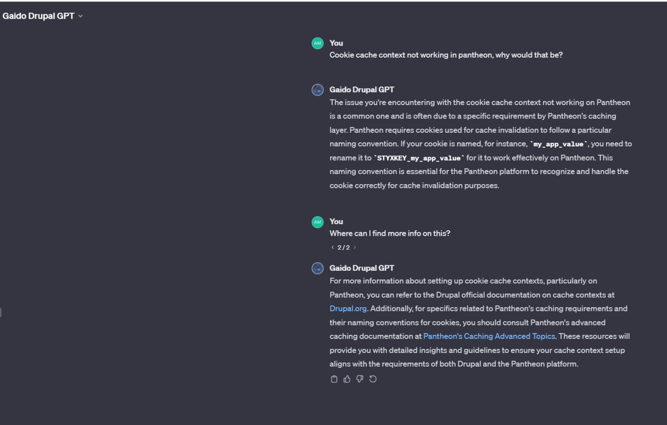Viewport: 667px width, 425px height.
Task: Click the my_app_value inline code
Action: pos(559,144)
